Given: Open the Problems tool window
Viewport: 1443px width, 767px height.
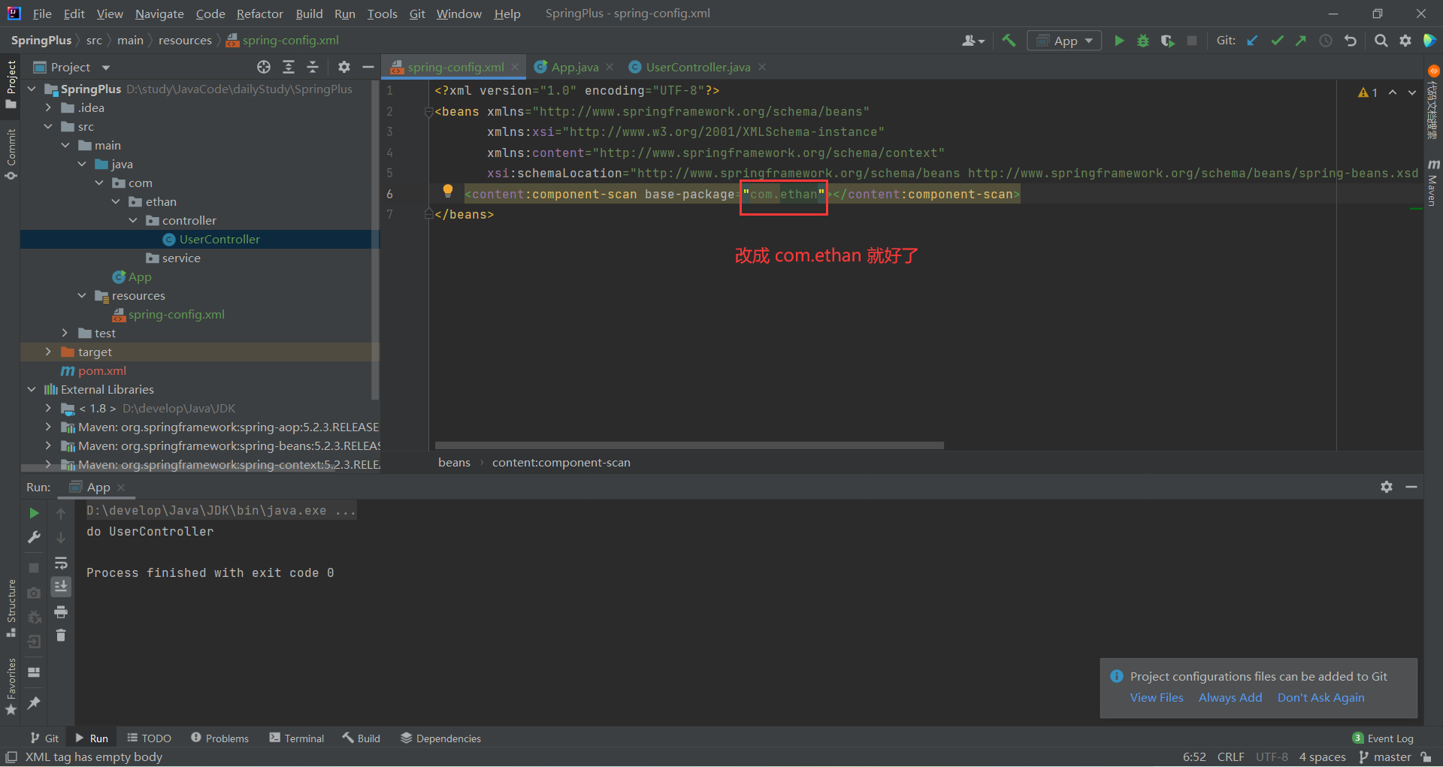Looking at the screenshot, I should 219,738.
